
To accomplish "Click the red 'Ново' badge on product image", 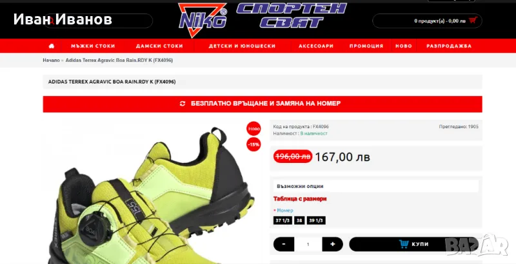I will point(253,129).
